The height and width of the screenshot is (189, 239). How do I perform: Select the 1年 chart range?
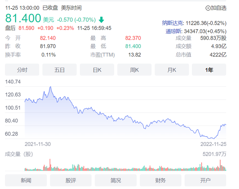209,70
